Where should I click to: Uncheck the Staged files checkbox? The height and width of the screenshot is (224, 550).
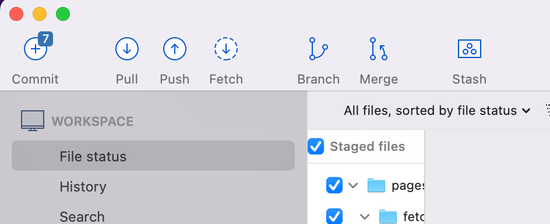316,146
